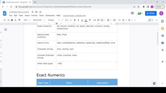Click the font size field
This screenshot has height=93, width=166.
coord(67,20)
